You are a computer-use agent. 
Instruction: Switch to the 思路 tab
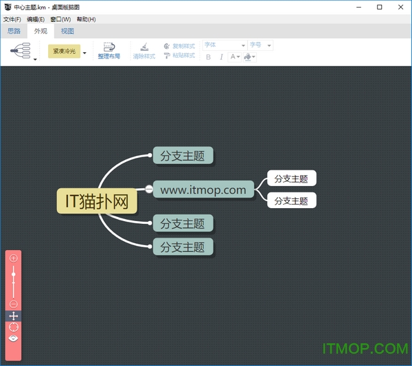pos(14,31)
